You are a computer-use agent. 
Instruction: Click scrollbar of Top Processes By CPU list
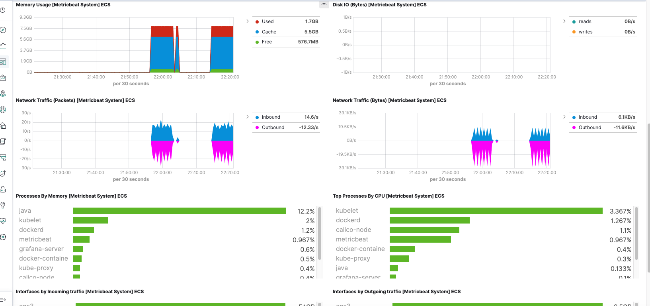click(x=636, y=233)
